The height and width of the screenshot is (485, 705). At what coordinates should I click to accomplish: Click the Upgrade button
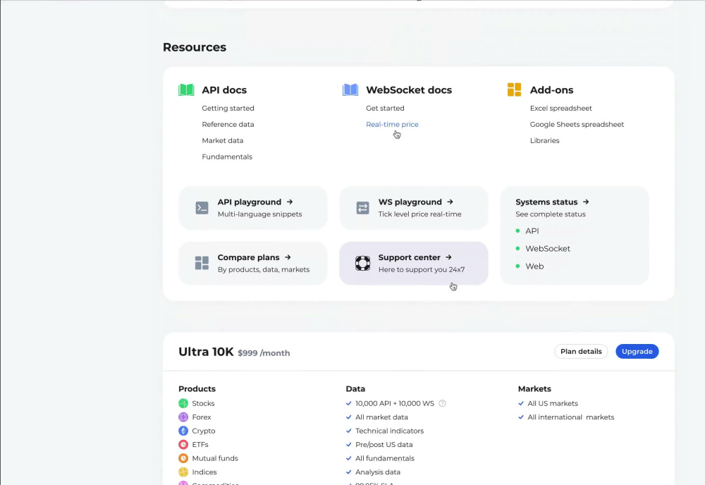637,352
